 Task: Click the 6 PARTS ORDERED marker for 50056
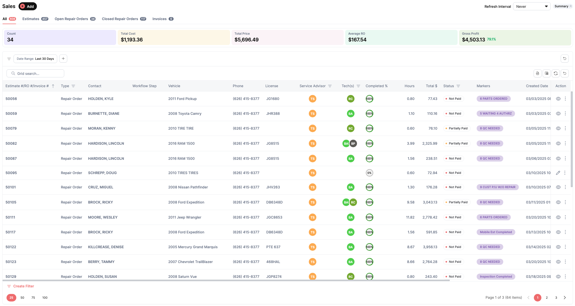pos(493,99)
